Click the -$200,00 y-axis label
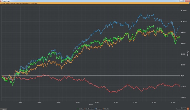The image size is (190, 110). point(183,86)
